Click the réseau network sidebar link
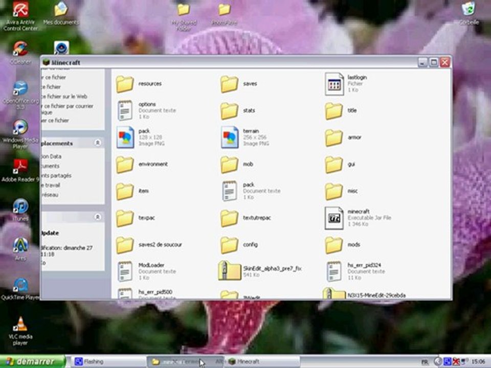Image resolution: width=491 pixels, height=368 pixels. pyautogui.click(x=50, y=195)
